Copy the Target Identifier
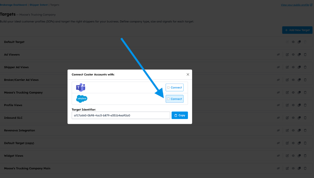Screen dimensions: 314x178 [x=180, y=115]
